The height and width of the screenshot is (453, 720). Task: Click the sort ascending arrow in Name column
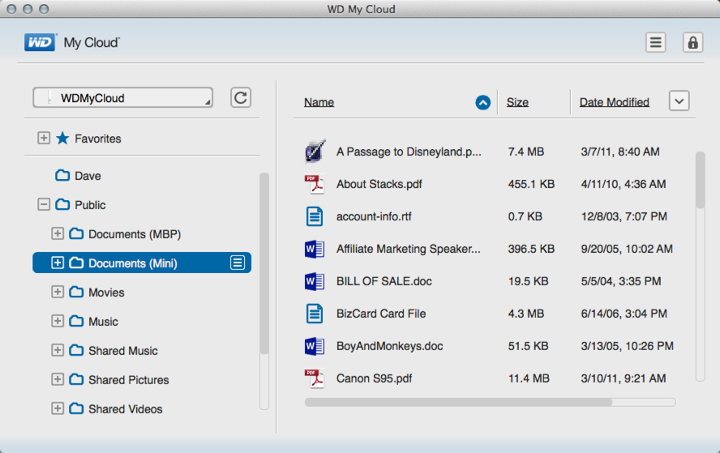[x=482, y=102]
